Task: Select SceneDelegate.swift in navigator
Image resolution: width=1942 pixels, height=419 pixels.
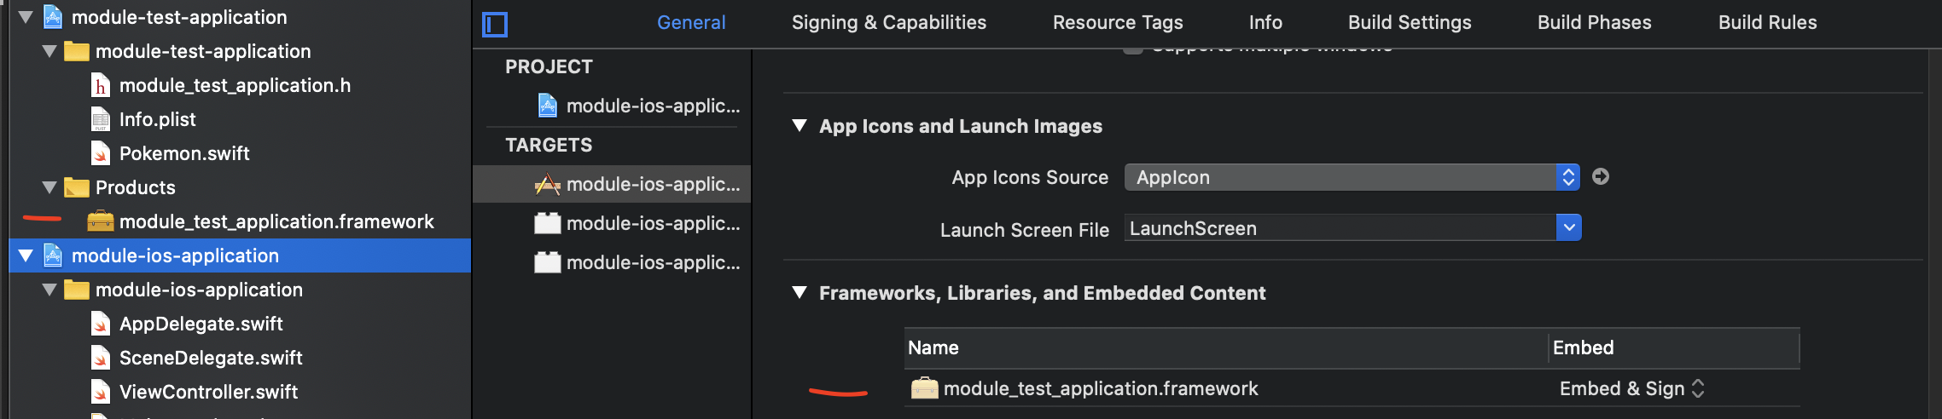Action: click(x=211, y=358)
